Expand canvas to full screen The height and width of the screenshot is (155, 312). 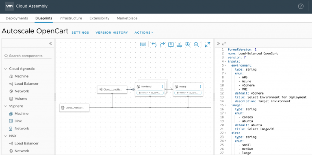click(208, 45)
